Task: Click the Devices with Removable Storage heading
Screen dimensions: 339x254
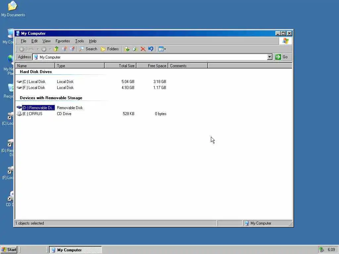Action: [x=51, y=98]
